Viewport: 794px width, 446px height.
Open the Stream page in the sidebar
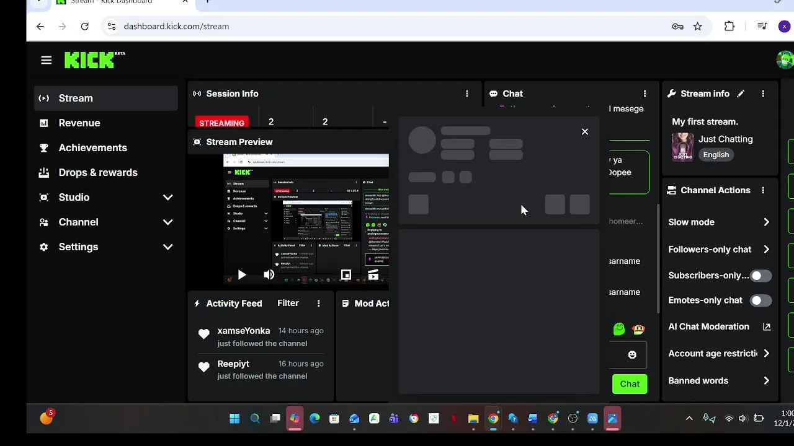click(106, 98)
